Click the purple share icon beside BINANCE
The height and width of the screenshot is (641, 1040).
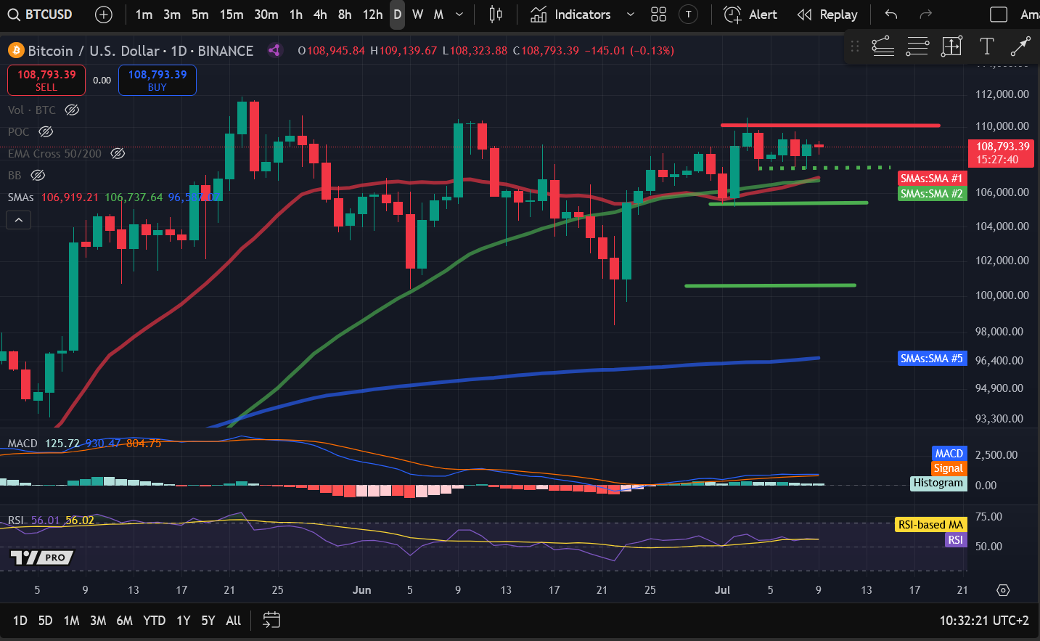(x=274, y=50)
